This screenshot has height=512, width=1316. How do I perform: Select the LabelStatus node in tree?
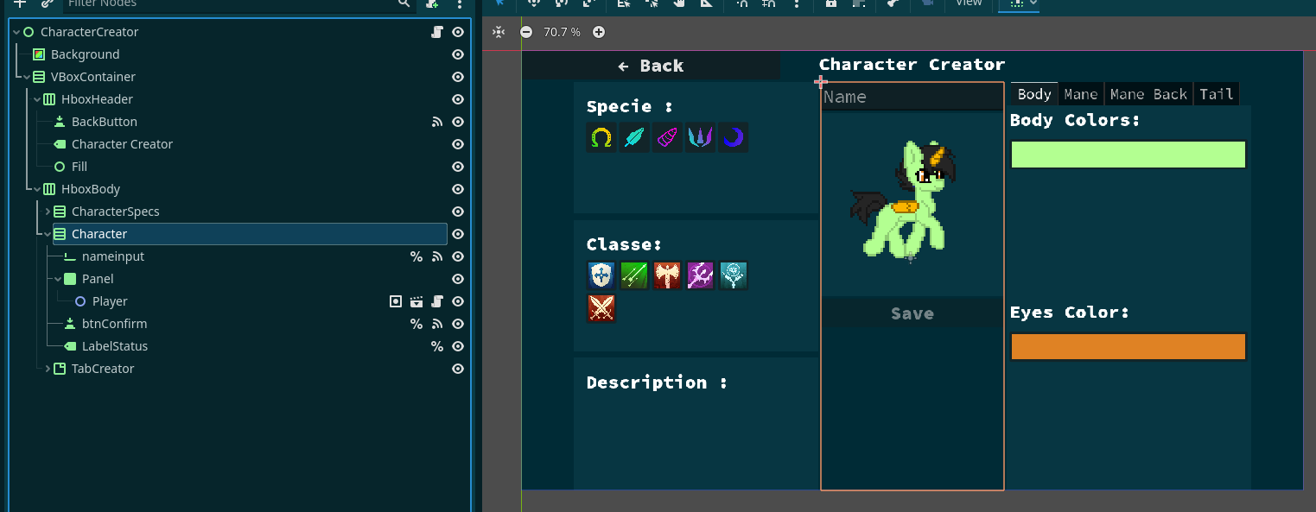point(115,346)
